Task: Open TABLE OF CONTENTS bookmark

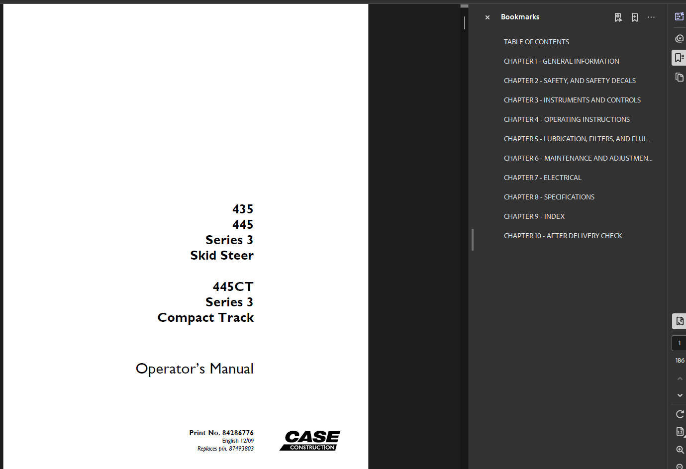Action: pyautogui.click(x=536, y=42)
